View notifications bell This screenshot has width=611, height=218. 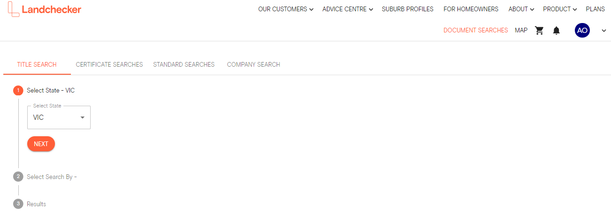click(557, 31)
